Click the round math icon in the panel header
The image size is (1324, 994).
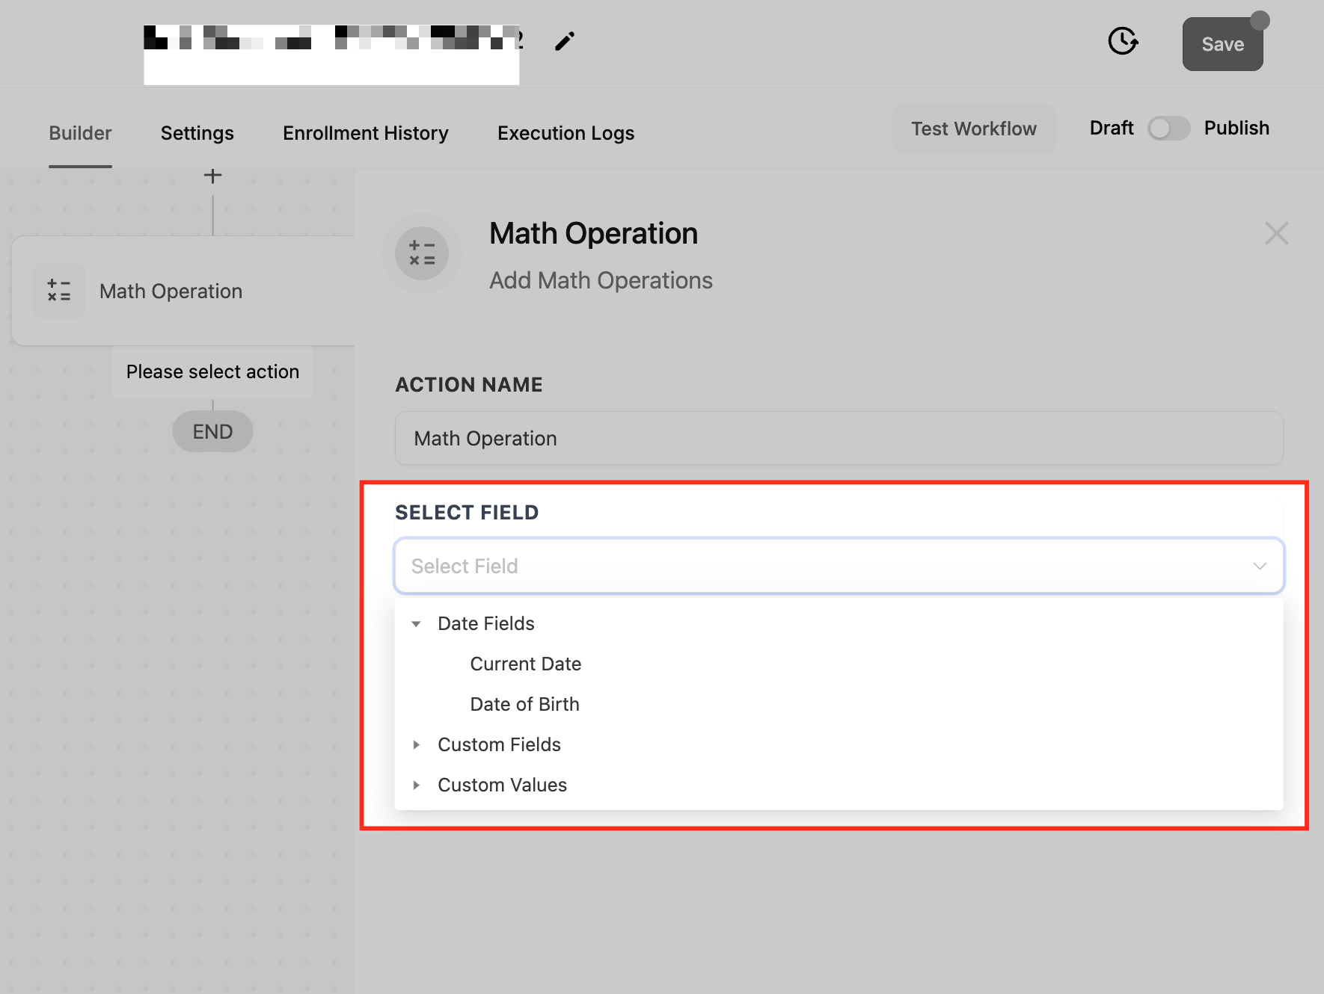(422, 253)
